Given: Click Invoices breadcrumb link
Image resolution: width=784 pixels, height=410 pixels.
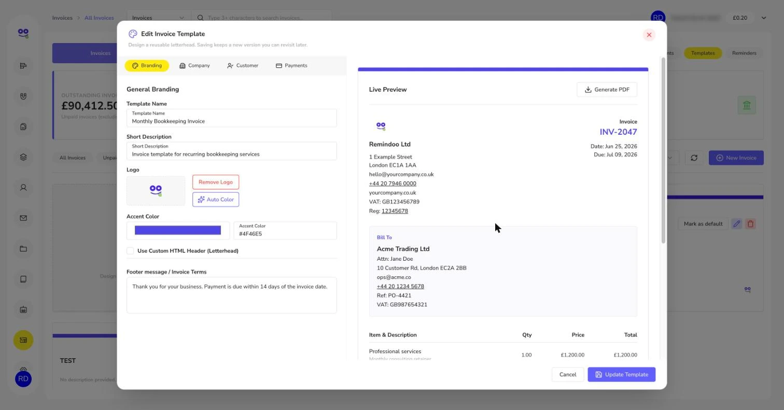Looking at the screenshot, I should pos(62,18).
